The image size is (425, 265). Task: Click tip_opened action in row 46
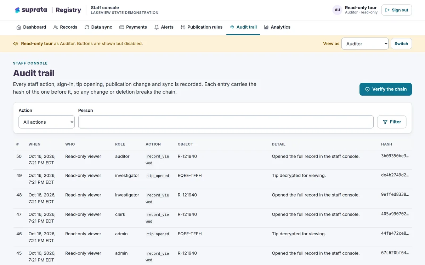tap(158, 234)
